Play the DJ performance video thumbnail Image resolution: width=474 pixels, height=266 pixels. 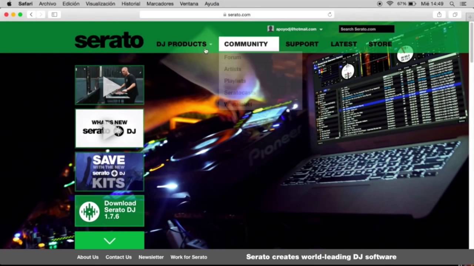(110, 85)
